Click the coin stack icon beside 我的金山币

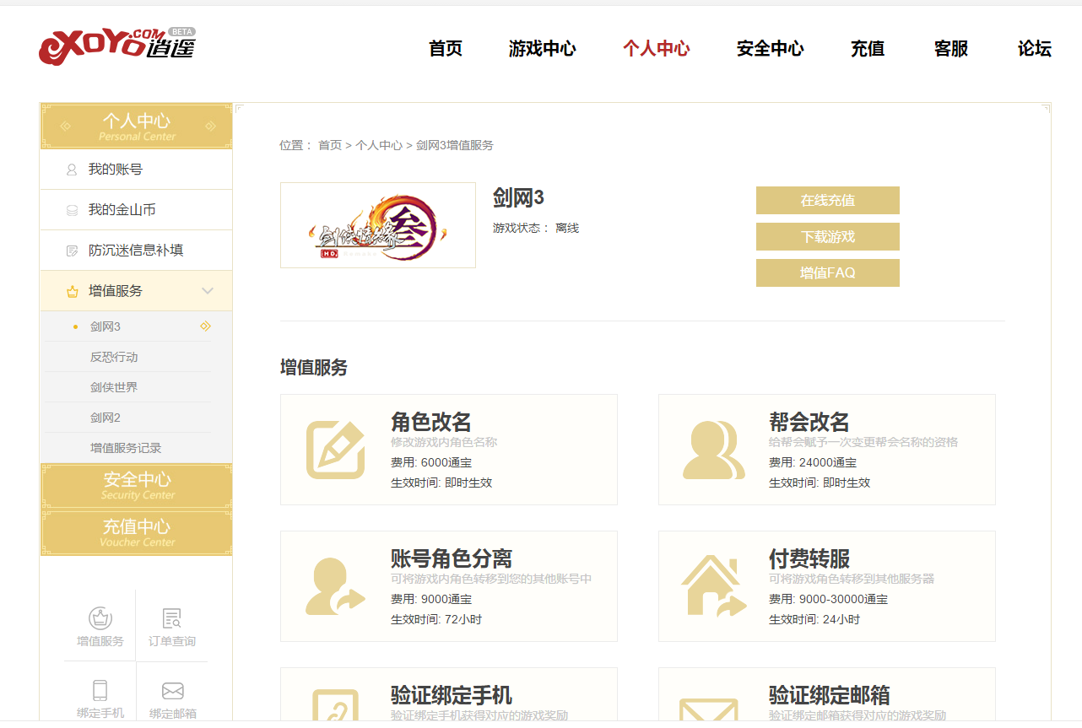click(x=72, y=210)
